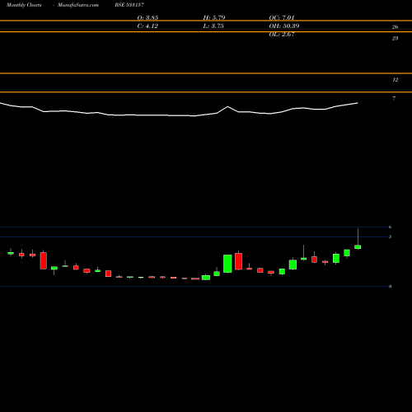Select the open value 'O: 3.85'
This screenshot has width=412, height=412.
click(147, 18)
